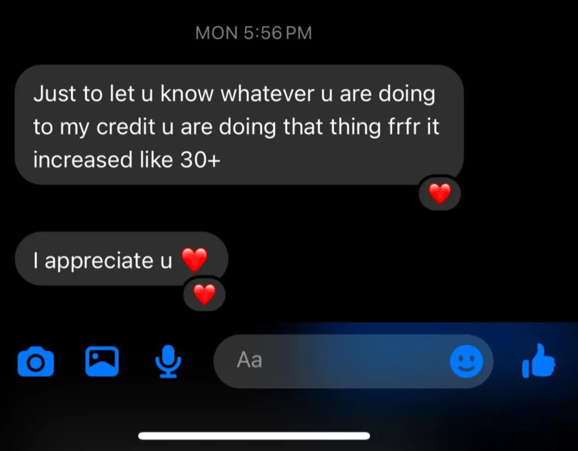This screenshot has height=451, width=578.
Task: Click the word "credit" in the message
Action: click(x=125, y=127)
